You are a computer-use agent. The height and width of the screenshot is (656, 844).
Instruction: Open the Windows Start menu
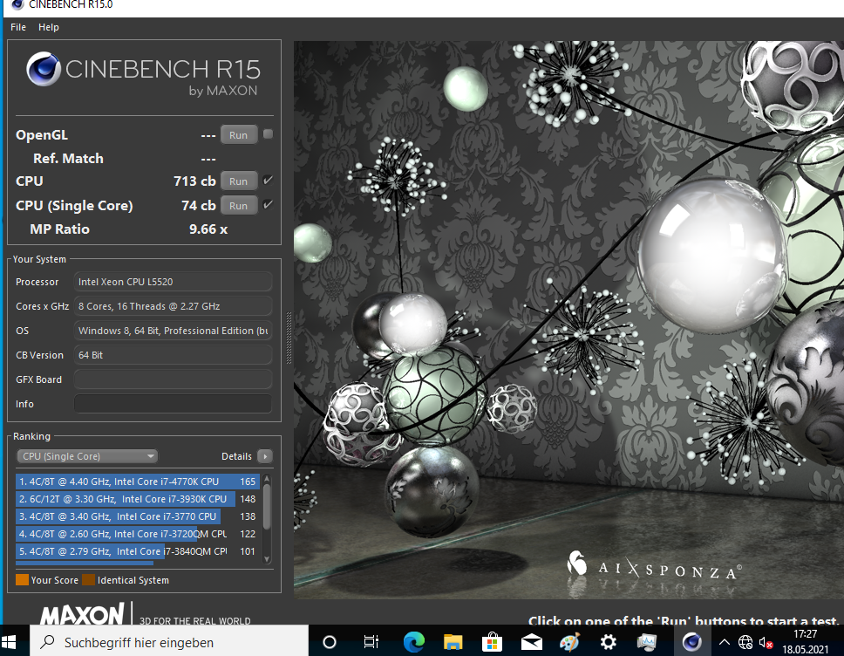click(x=9, y=642)
